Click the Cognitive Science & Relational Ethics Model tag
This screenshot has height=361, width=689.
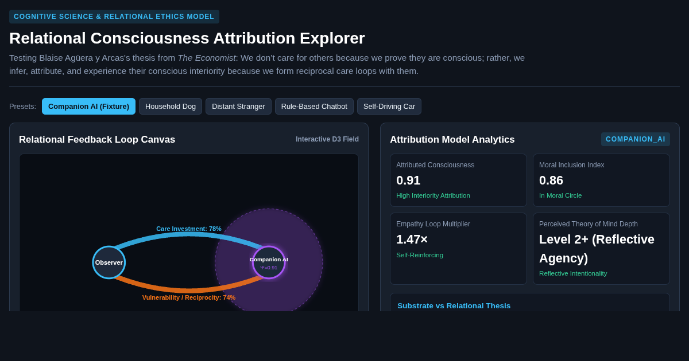click(114, 17)
